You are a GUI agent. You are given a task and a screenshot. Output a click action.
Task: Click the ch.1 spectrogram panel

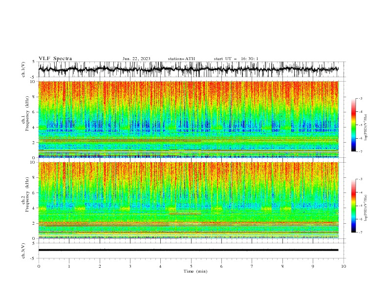pos(188,119)
